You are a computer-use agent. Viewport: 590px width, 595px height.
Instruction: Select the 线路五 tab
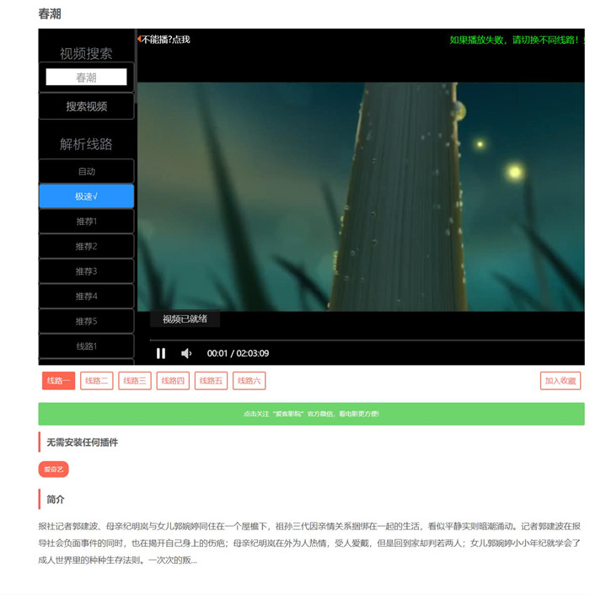[211, 381]
